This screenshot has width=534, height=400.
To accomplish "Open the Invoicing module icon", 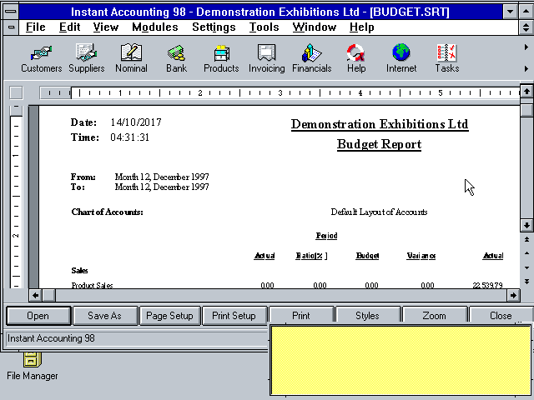I will pyautogui.click(x=267, y=58).
